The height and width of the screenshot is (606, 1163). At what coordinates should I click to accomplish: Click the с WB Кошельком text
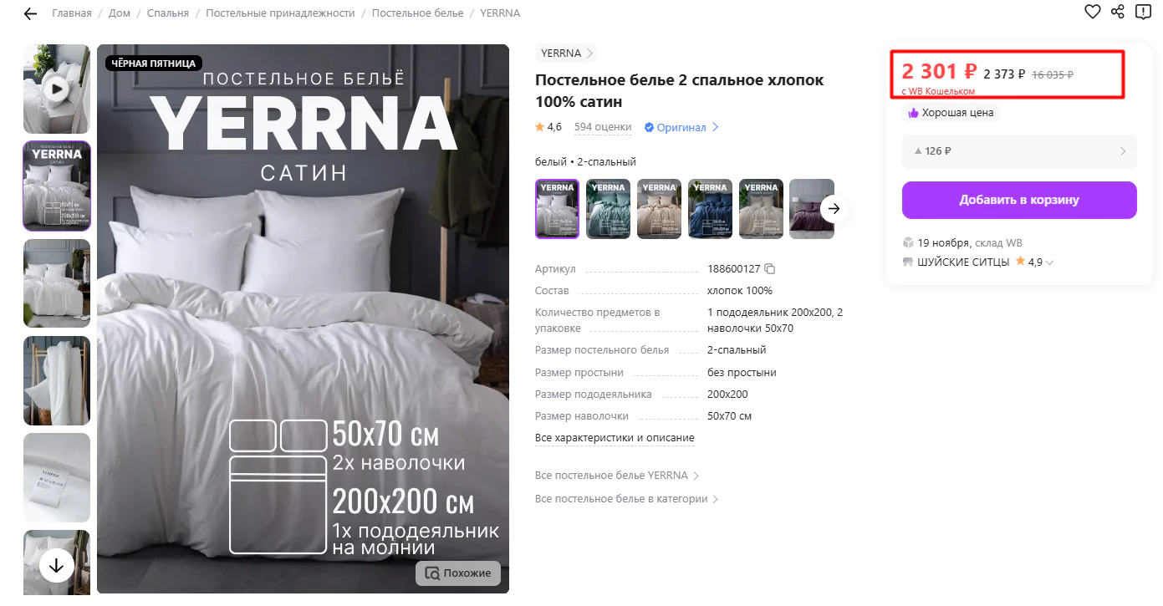pyautogui.click(x=938, y=91)
